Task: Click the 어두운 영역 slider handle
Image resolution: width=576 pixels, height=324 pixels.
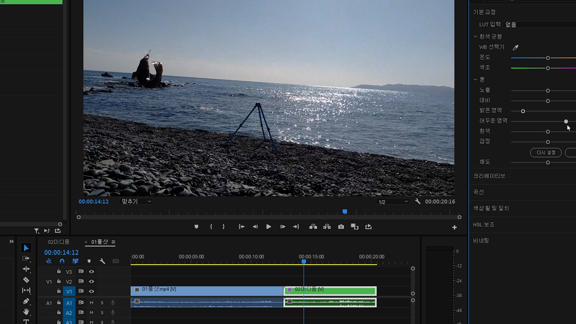Action: pyautogui.click(x=566, y=121)
